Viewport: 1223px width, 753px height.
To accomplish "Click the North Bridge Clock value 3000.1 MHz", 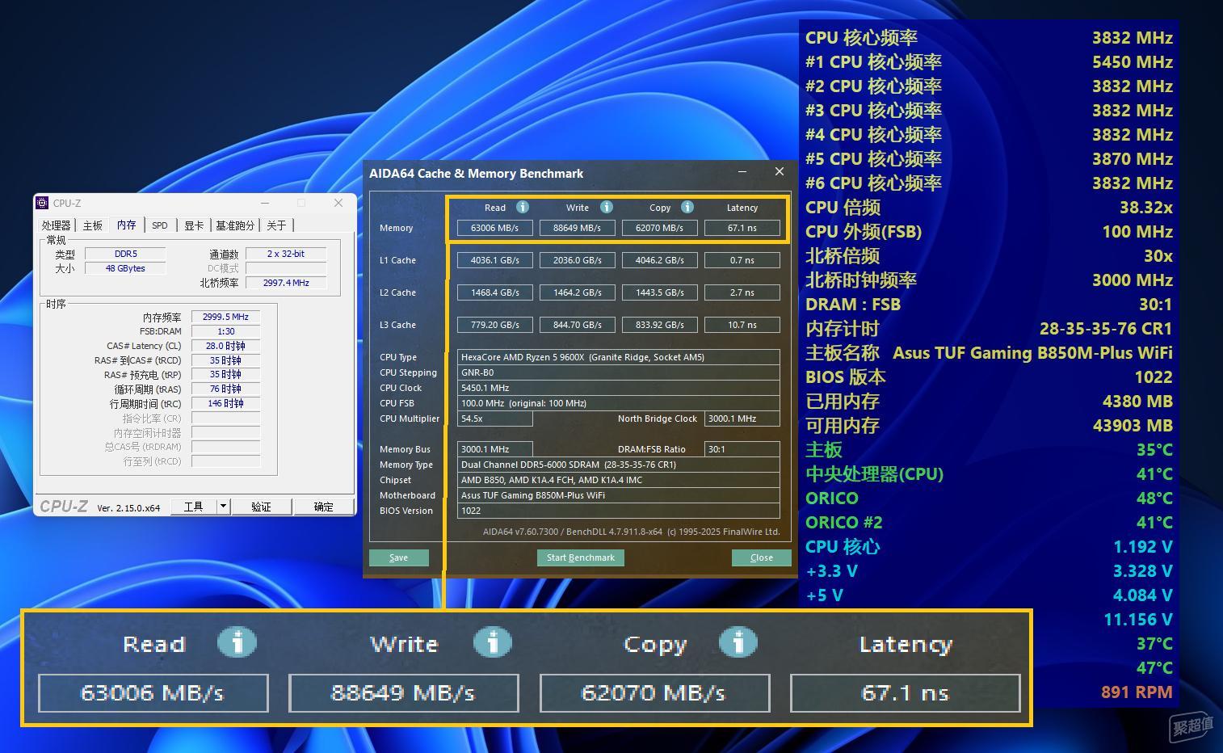I will click(x=742, y=419).
